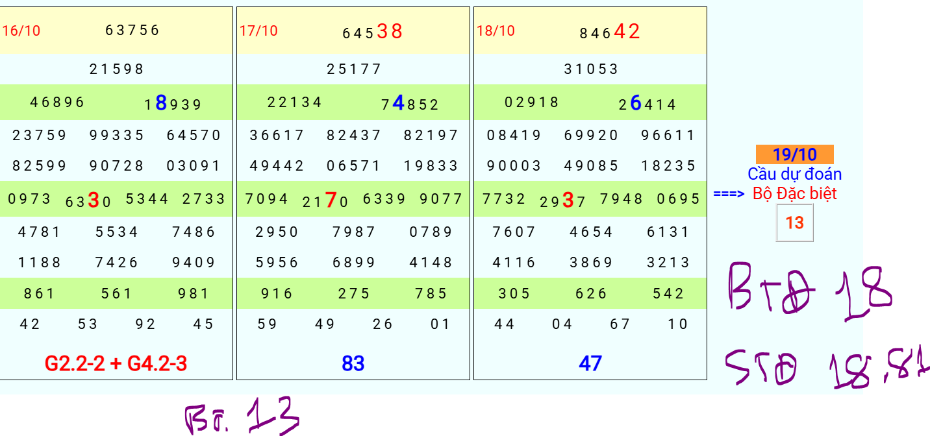Click first prize number 31053
The width and height of the screenshot is (930, 436).
point(591,69)
